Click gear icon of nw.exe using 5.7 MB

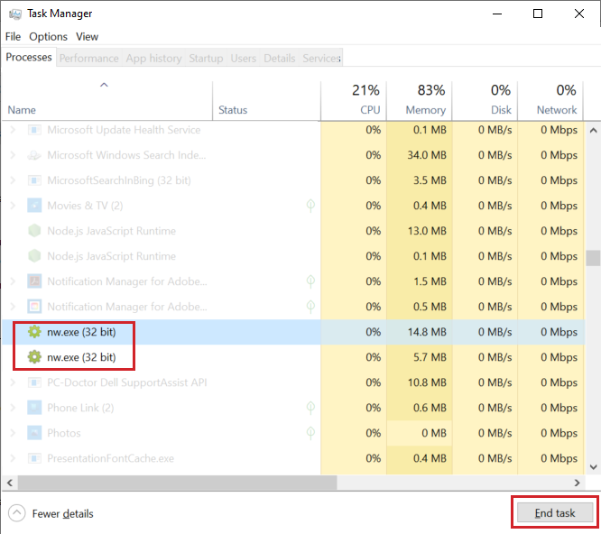pos(34,357)
